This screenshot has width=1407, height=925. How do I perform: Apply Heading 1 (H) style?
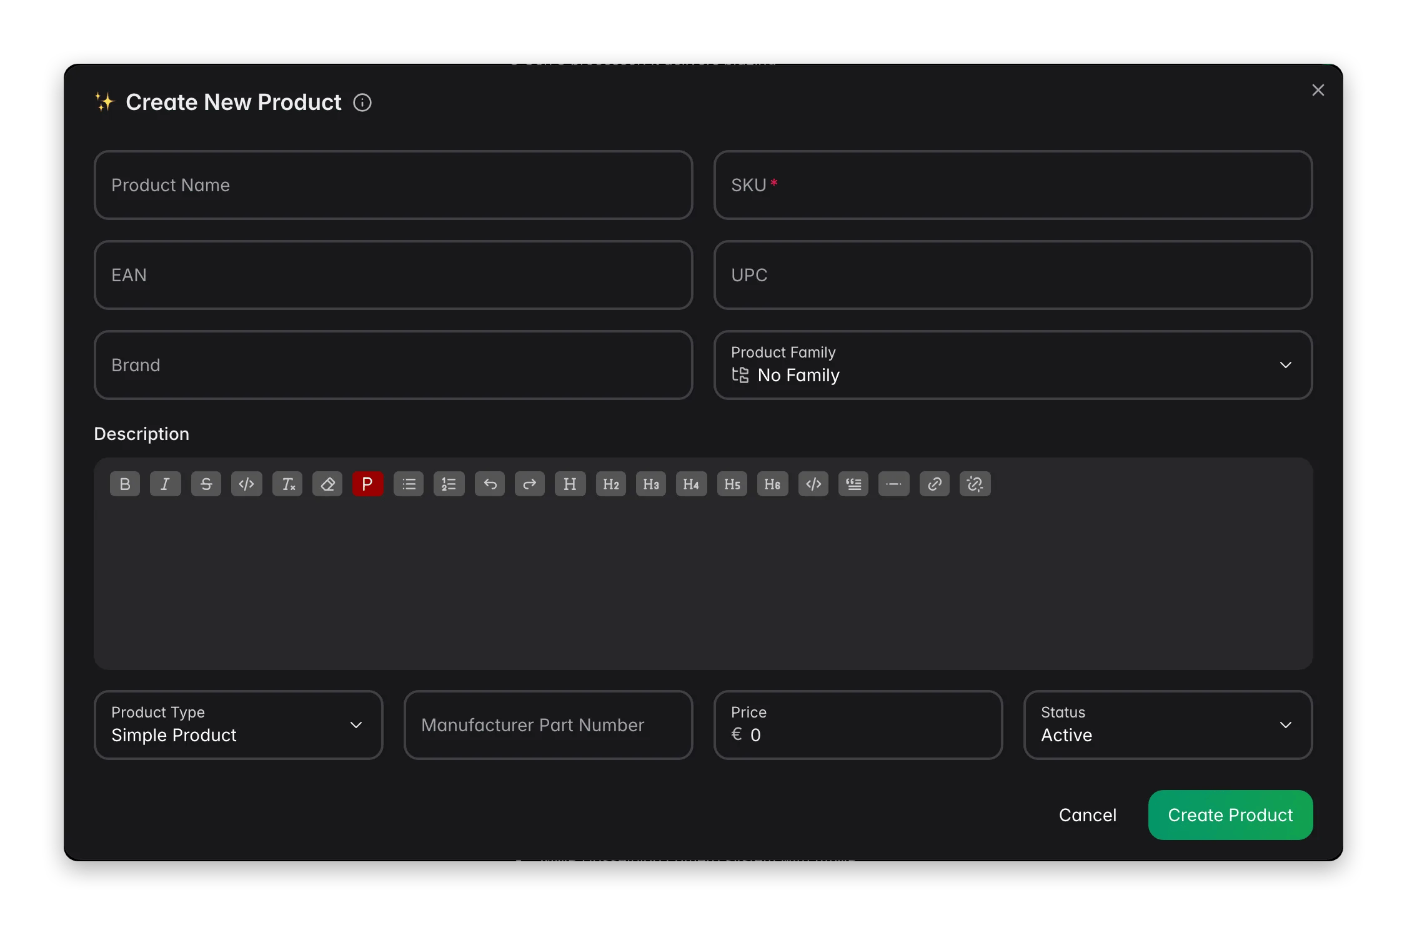click(x=570, y=484)
